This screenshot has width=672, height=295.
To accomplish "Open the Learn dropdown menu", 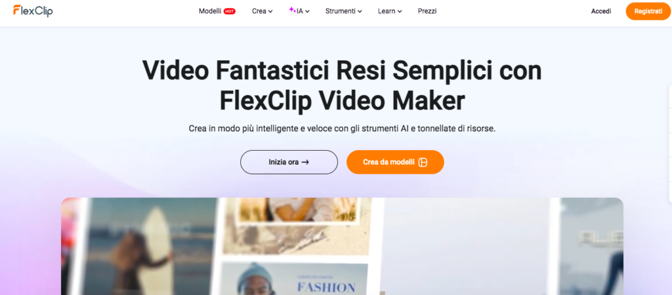I will pos(390,11).
